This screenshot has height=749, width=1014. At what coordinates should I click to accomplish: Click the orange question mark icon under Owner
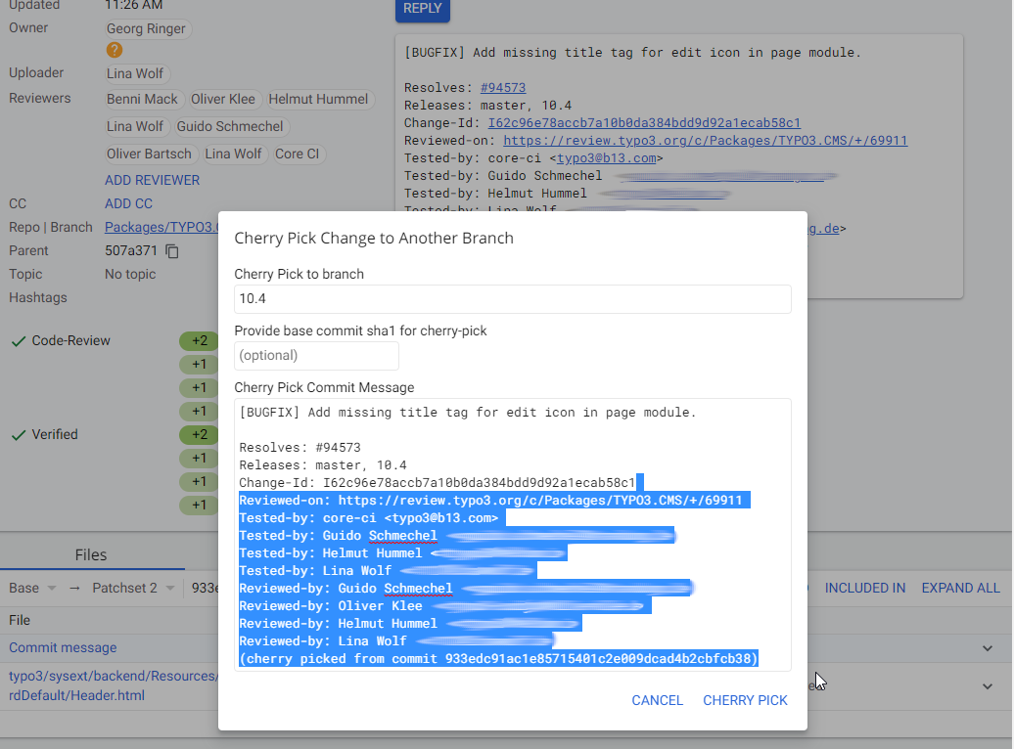[x=115, y=50]
